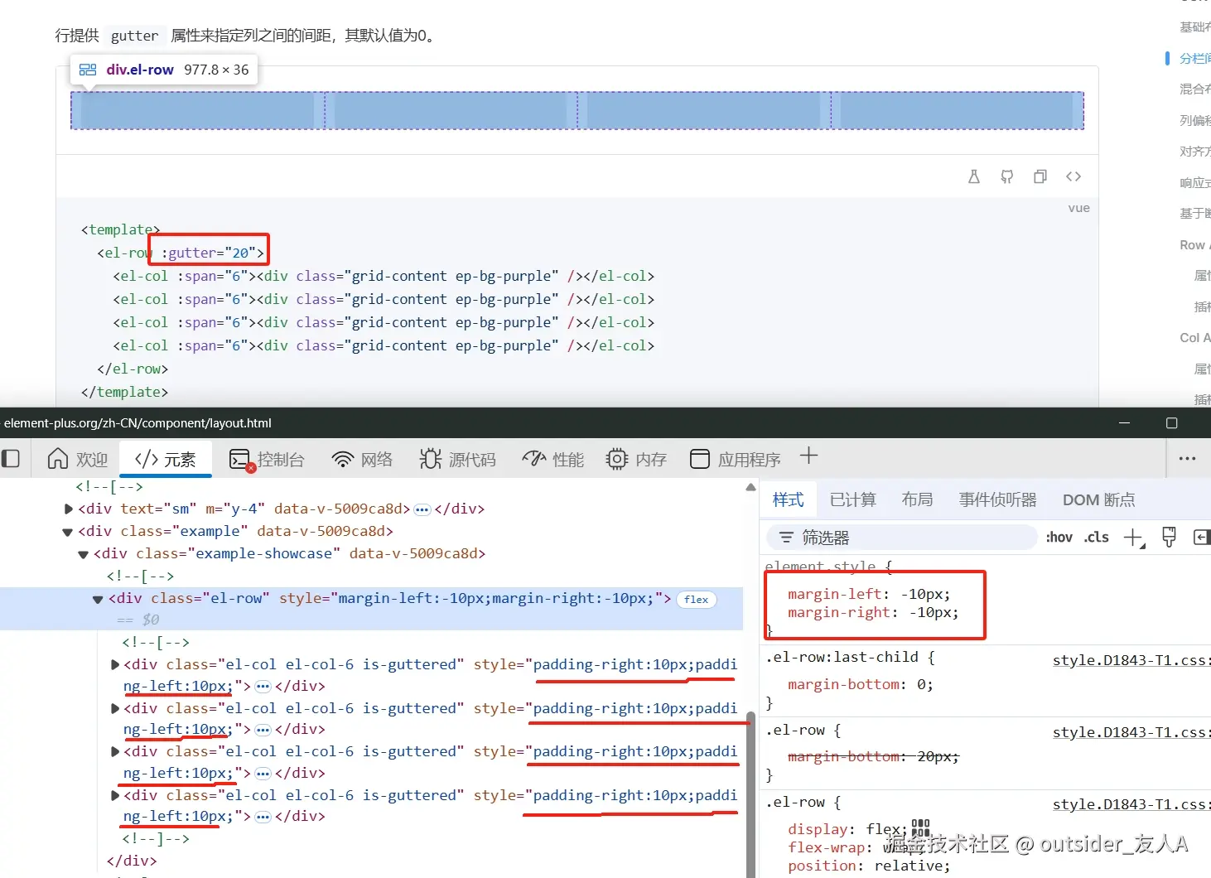Image resolution: width=1211 pixels, height=878 pixels.
Task: Edit margin-bottom: 0 declaration
Action: (860, 684)
